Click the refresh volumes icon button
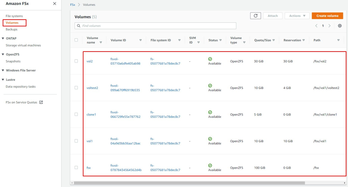 pyautogui.click(x=256, y=16)
